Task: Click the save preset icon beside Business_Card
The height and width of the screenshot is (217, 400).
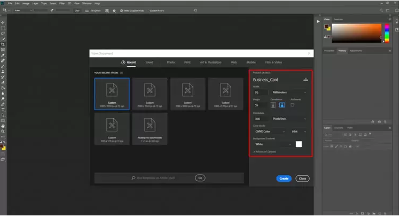Action: [305, 80]
